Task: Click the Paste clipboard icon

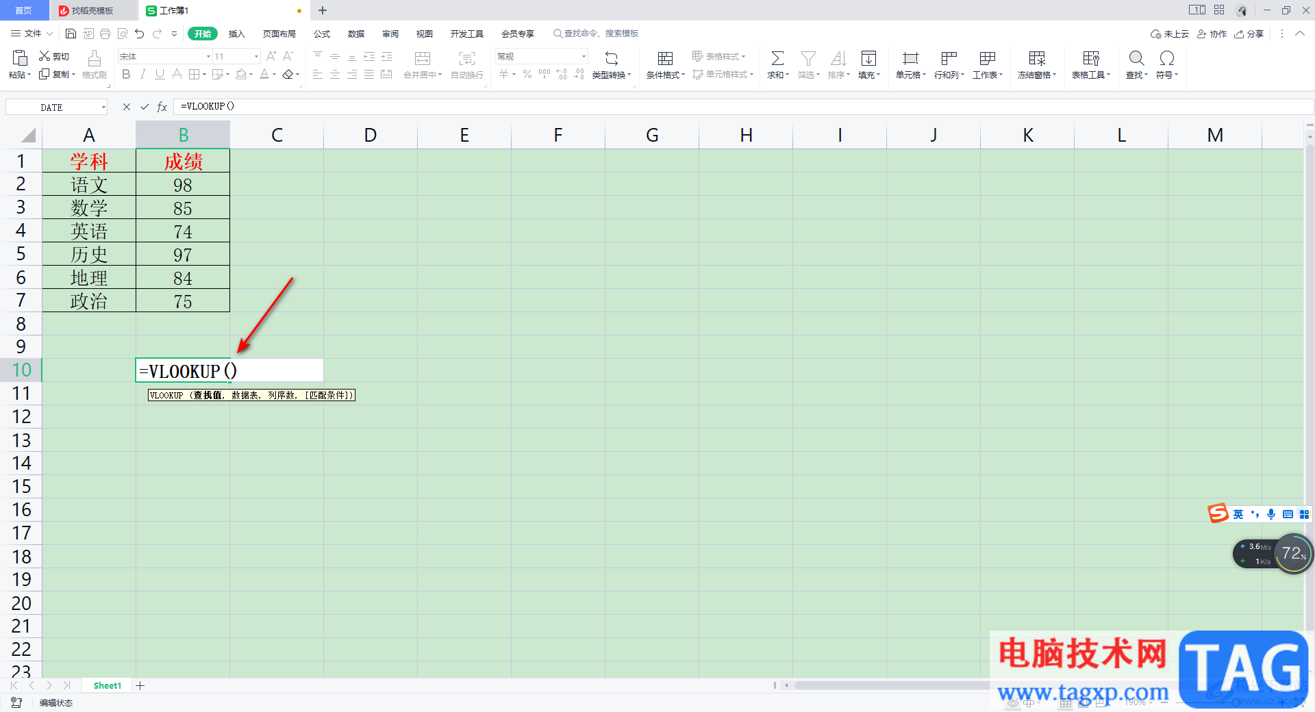Action: pos(20,58)
